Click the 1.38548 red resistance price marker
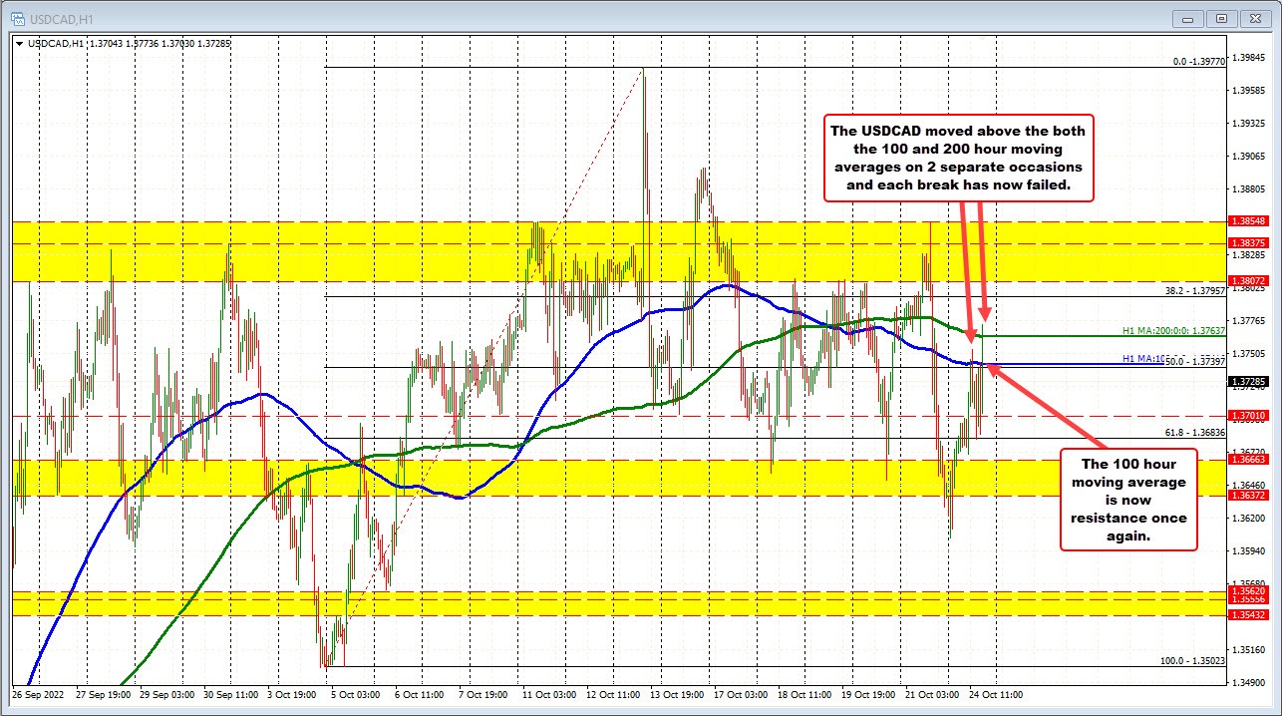The width and height of the screenshot is (1282, 716). click(1250, 220)
